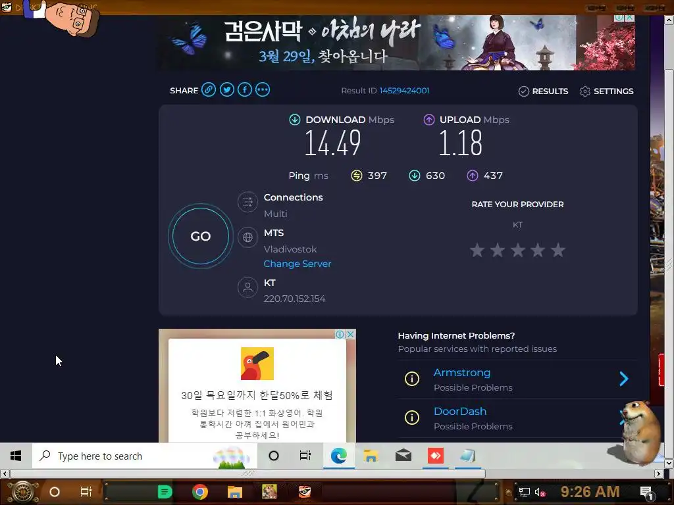674x505 pixels.
Task: Share result on Twitter
Action: [x=227, y=89]
